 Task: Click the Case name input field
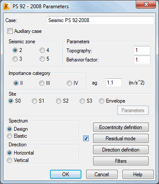(100, 20)
